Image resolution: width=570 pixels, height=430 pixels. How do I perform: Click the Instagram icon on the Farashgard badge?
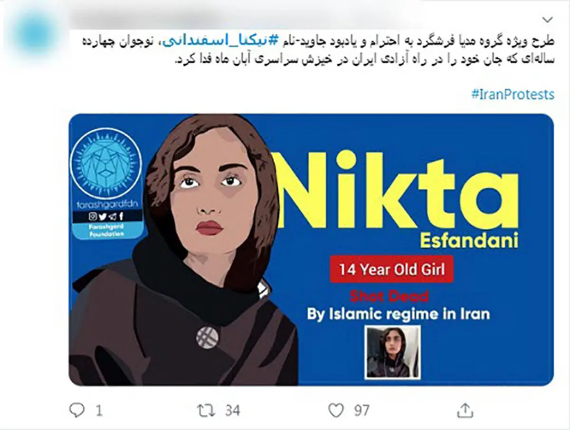tap(93, 216)
